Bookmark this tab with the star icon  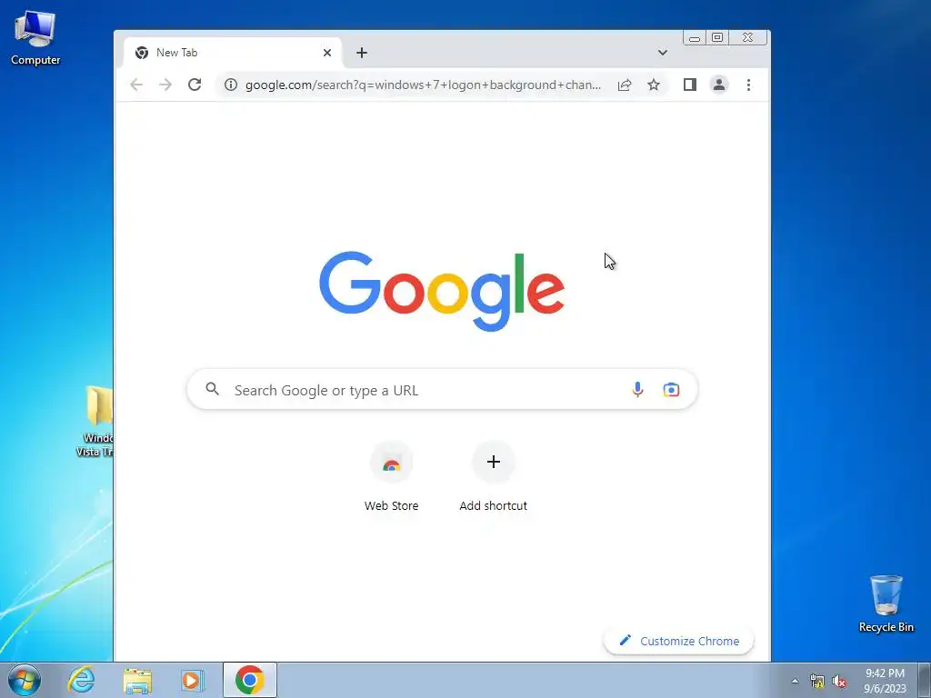(x=654, y=85)
